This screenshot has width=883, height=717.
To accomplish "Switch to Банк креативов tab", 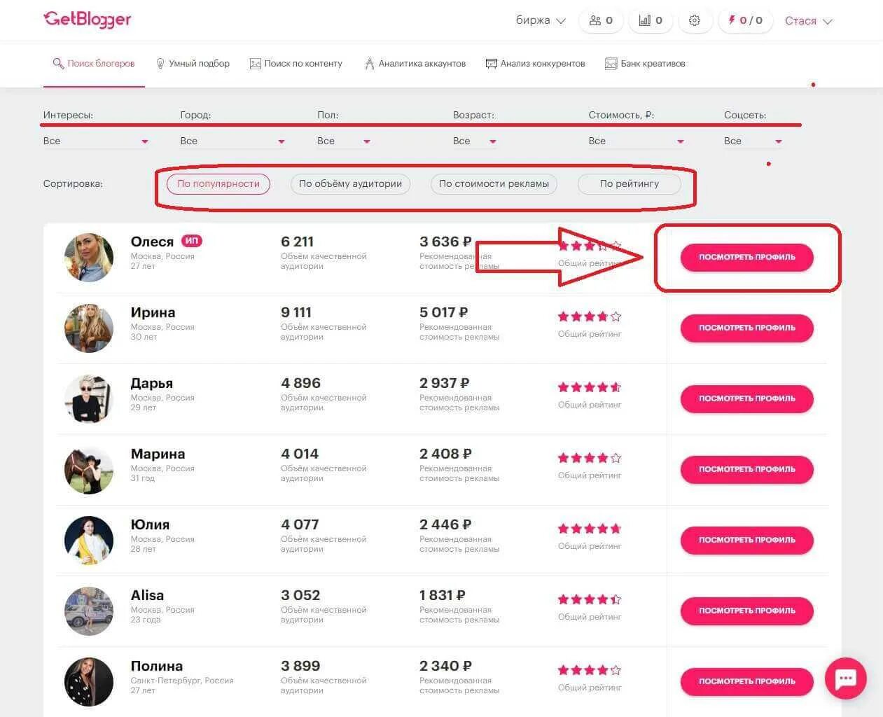I will (646, 64).
